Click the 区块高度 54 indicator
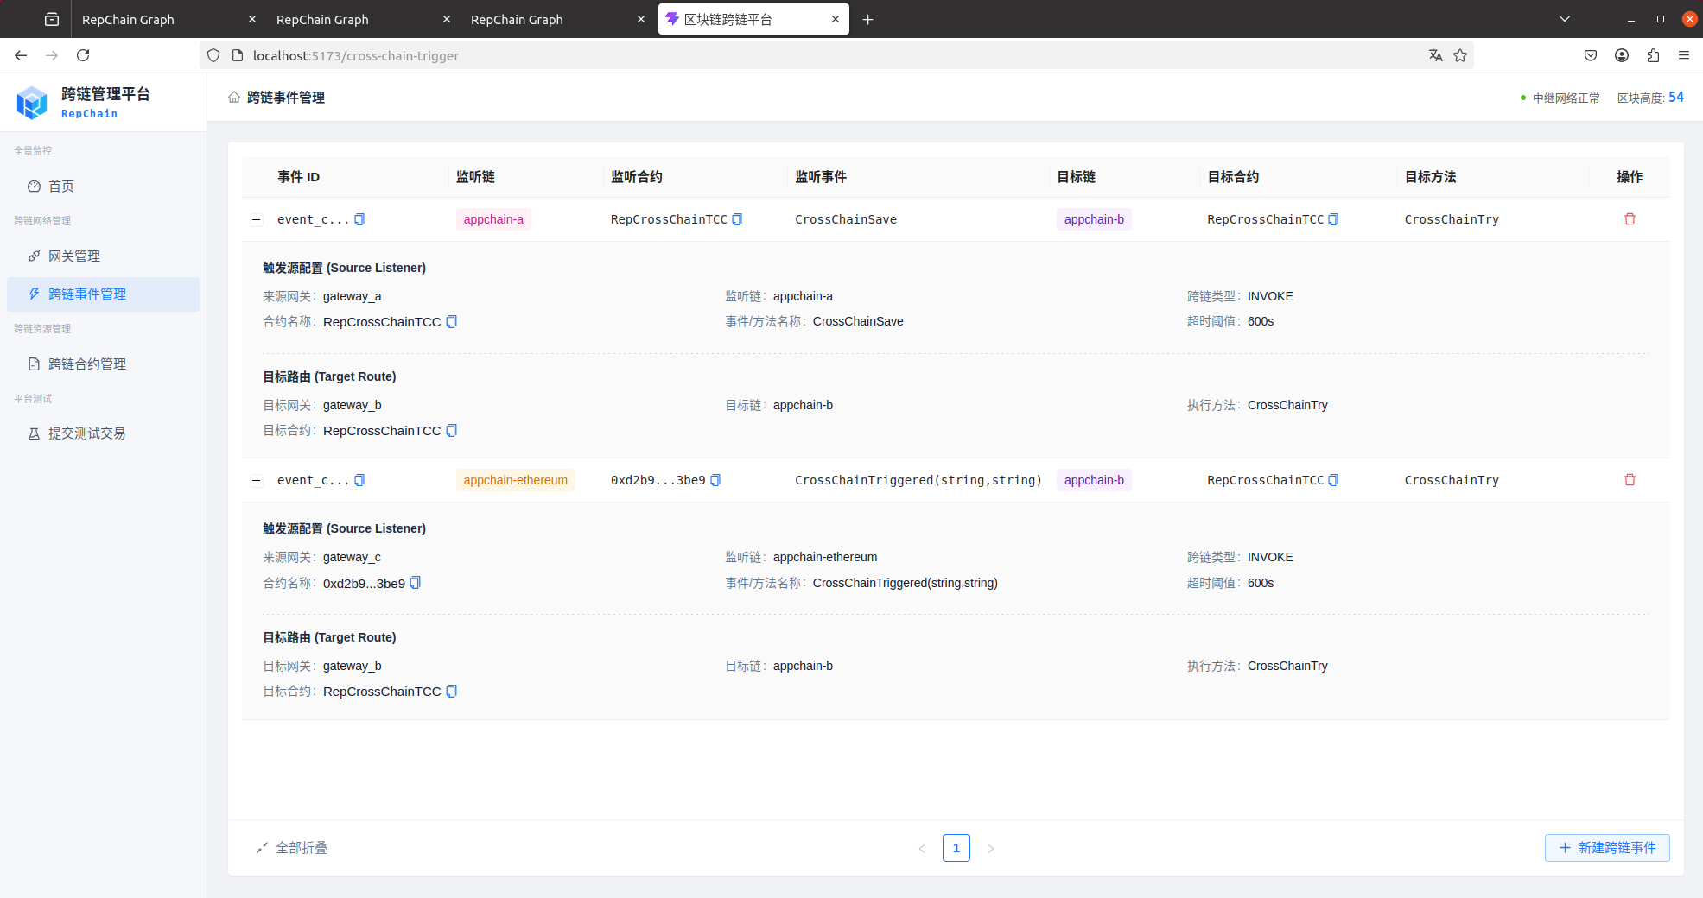Viewport: 1703px width, 898px height. pyautogui.click(x=1650, y=98)
